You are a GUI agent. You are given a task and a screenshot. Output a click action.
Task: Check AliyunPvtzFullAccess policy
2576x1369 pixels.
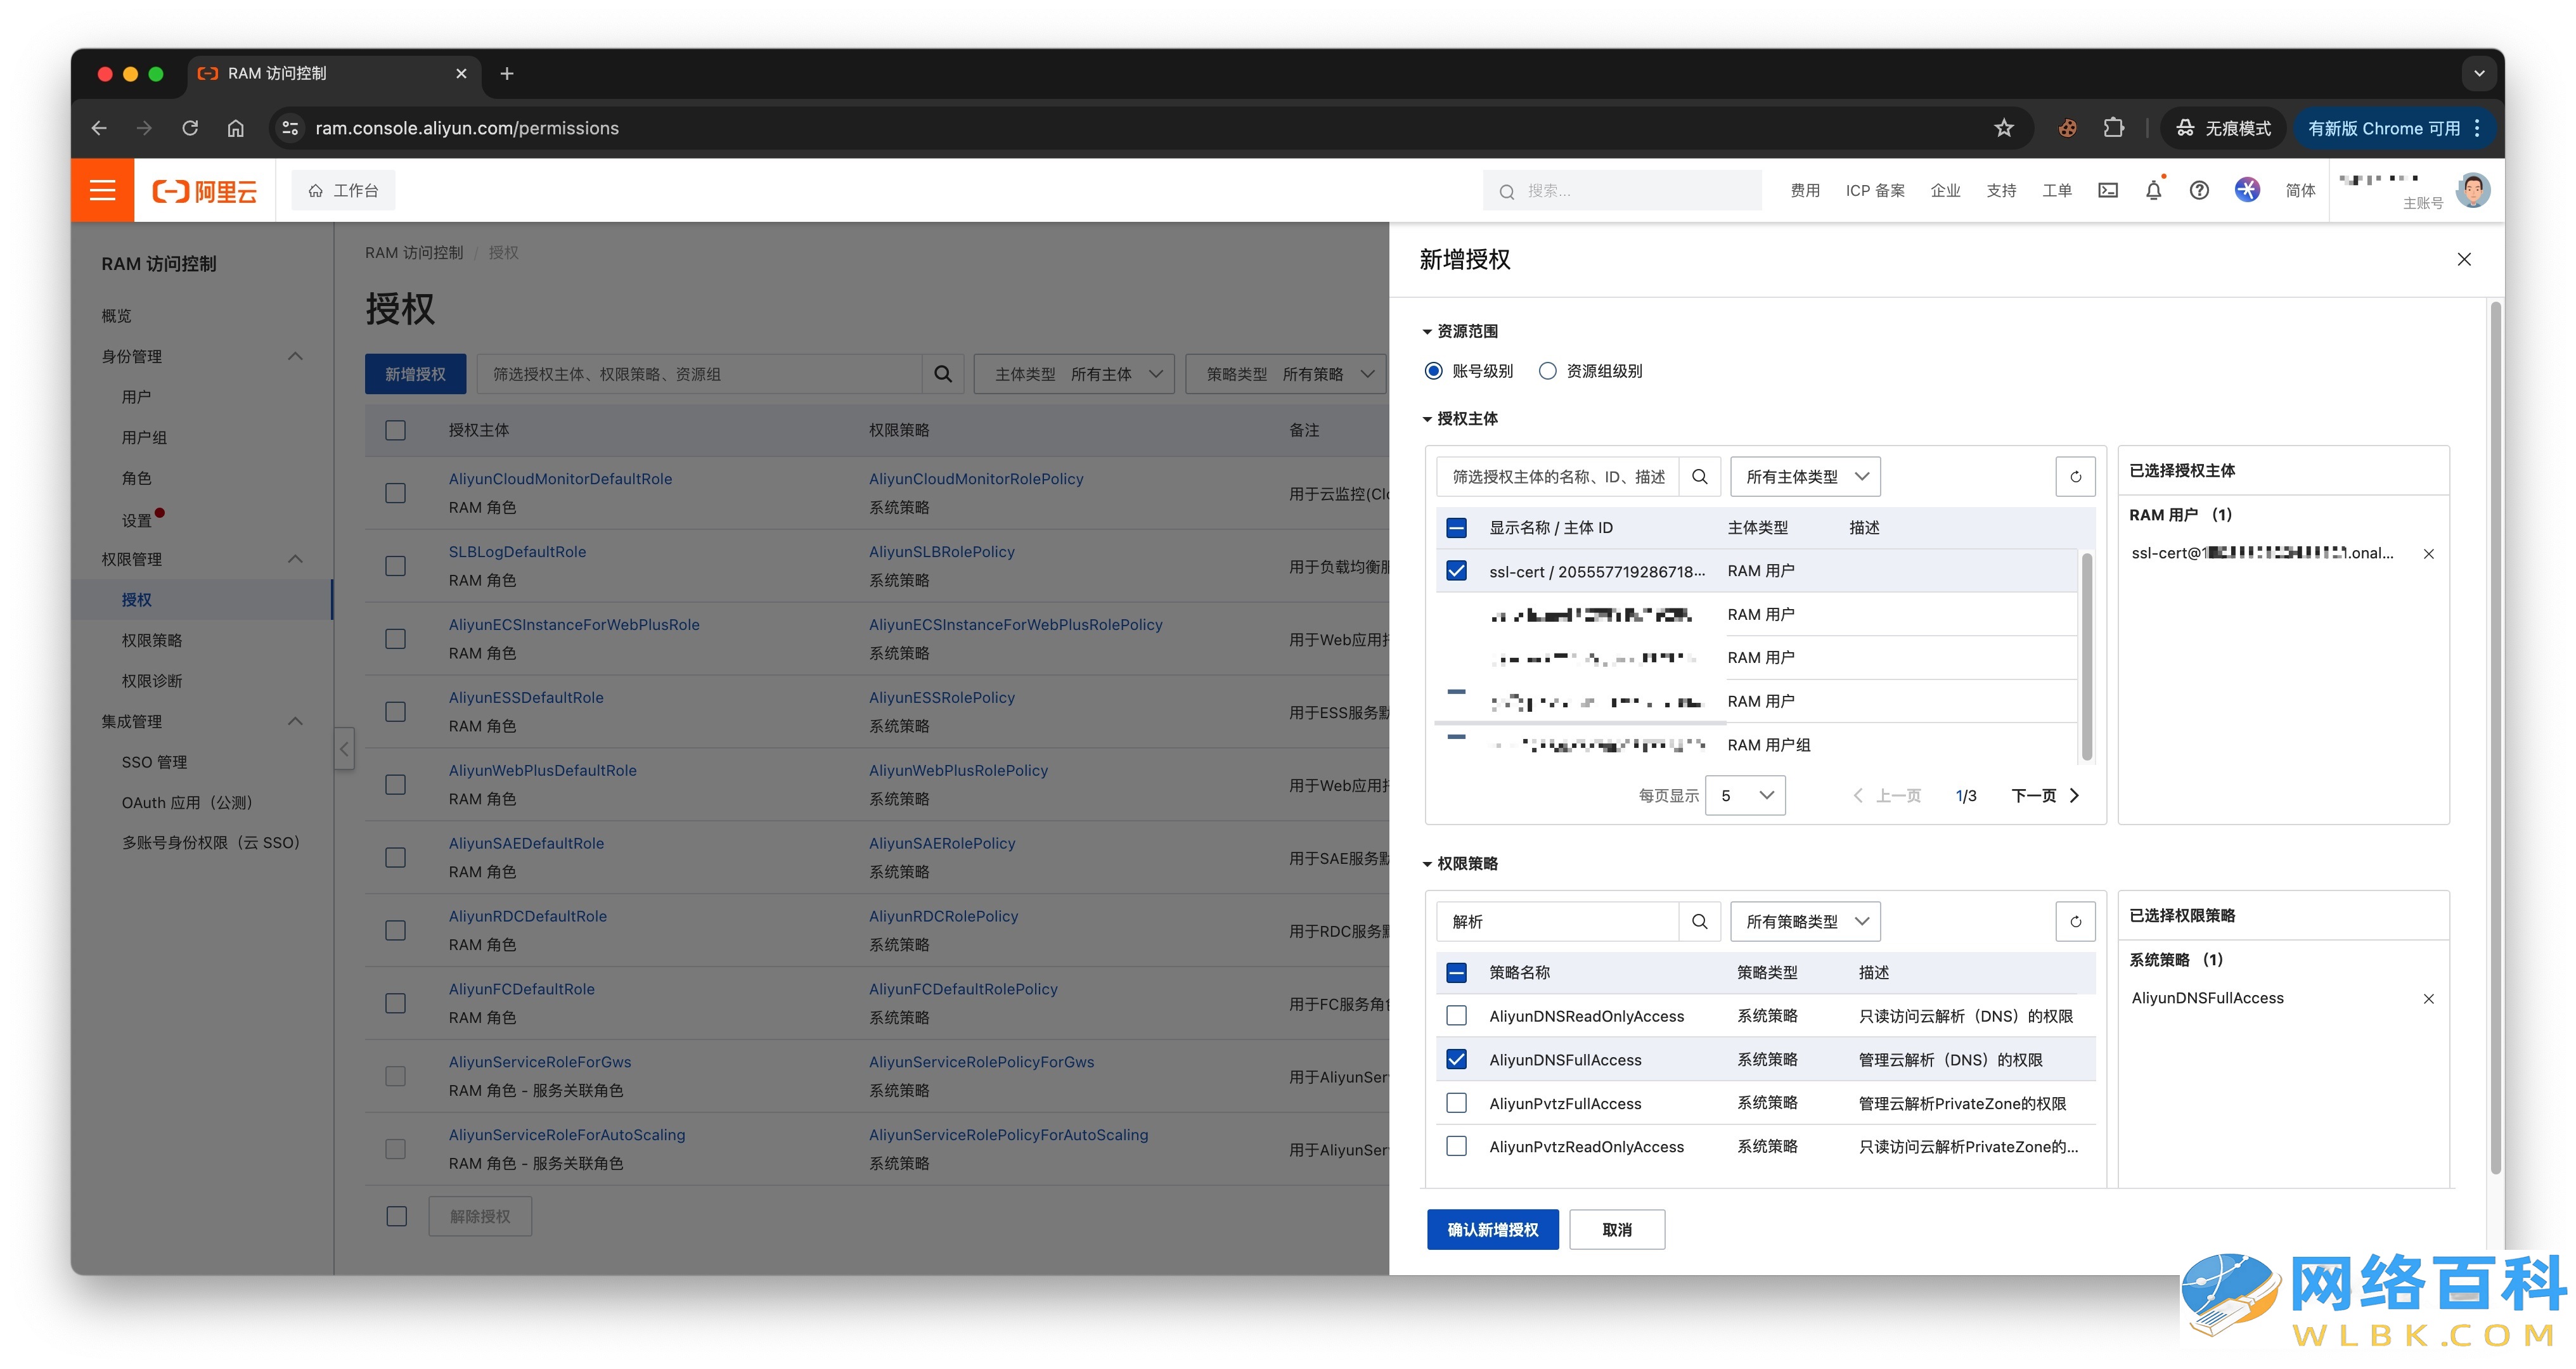point(1457,1103)
